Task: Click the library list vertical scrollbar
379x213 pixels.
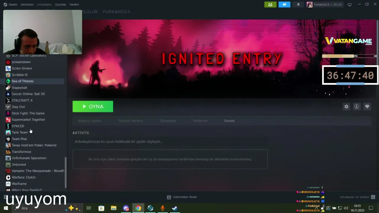Action: pyautogui.click(x=66, y=172)
